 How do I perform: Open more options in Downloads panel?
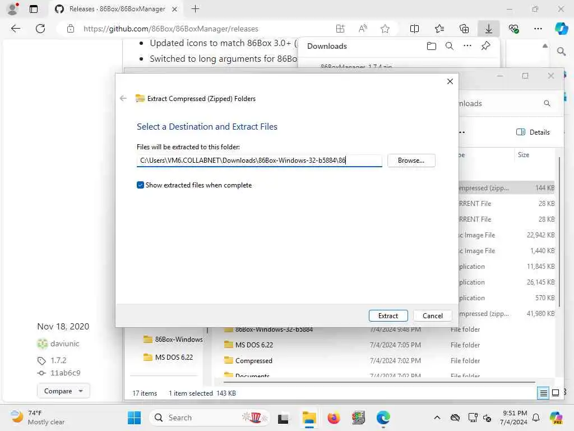pos(467,46)
